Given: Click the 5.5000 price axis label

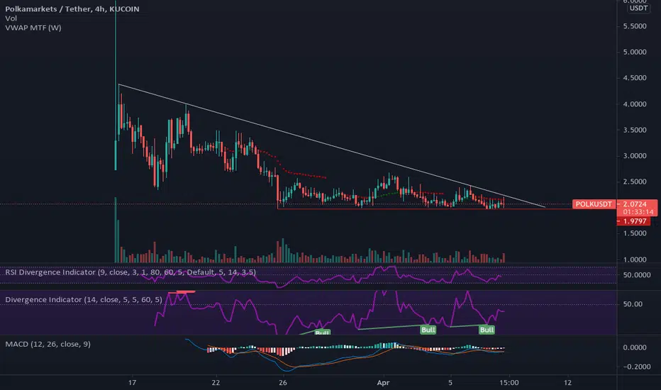Looking at the screenshot, I should (x=635, y=26).
